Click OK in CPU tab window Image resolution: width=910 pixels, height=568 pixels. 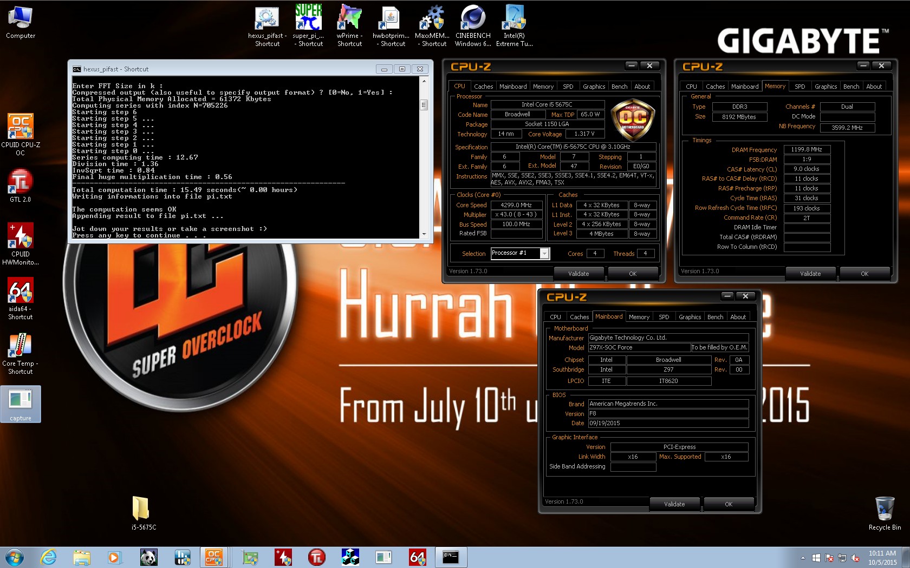[x=633, y=274]
